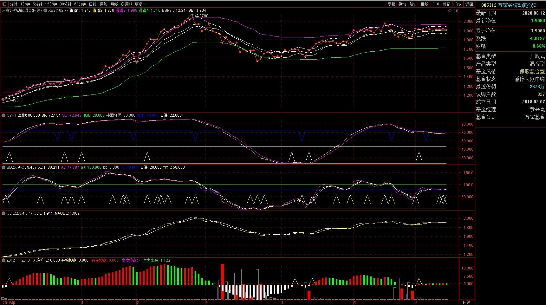Expand the 更多 periods menu

[x=140, y=4]
